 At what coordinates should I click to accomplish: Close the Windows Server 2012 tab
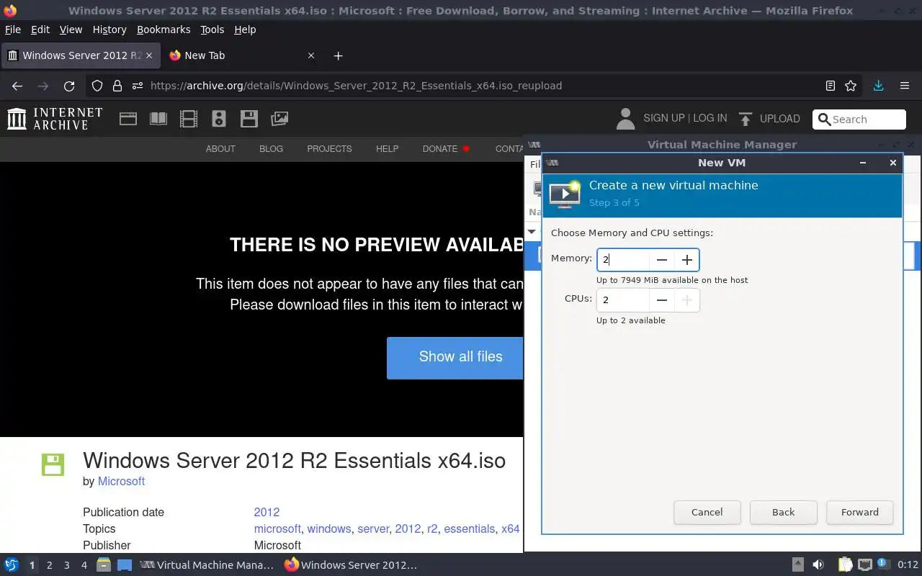(x=148, y=55)
